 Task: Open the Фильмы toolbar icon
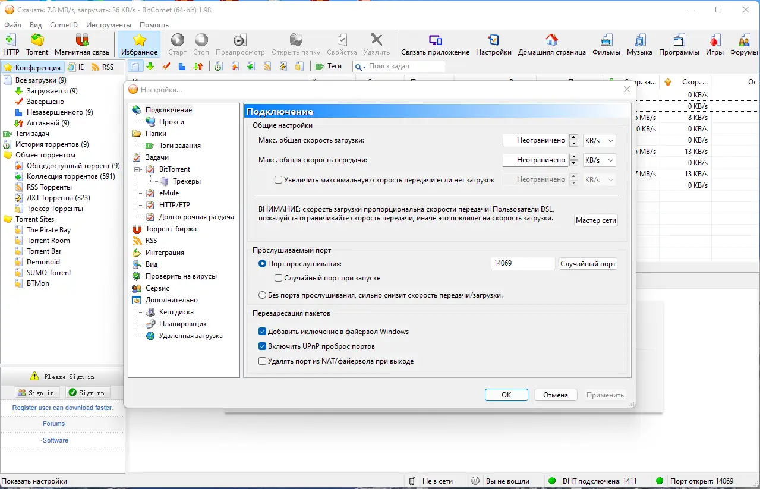pyautogui.click(x=606, y=45)
